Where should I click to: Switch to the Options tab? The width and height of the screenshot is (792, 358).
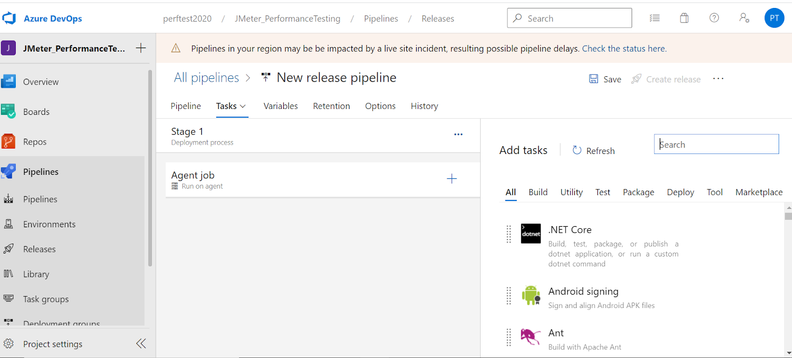pyautogui.click(x=380, y=106)
